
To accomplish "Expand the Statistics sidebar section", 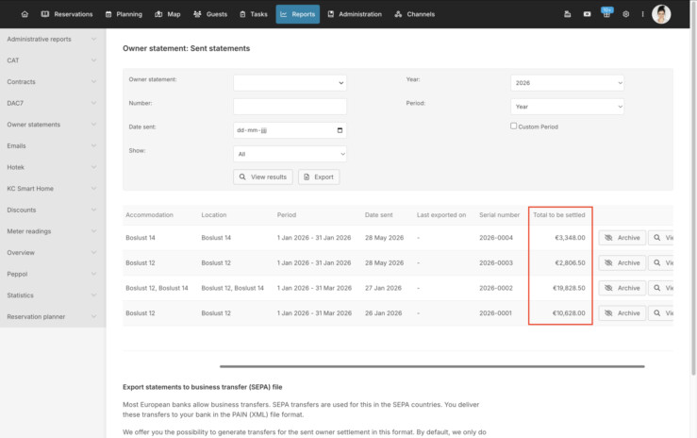I will [53, 295].
